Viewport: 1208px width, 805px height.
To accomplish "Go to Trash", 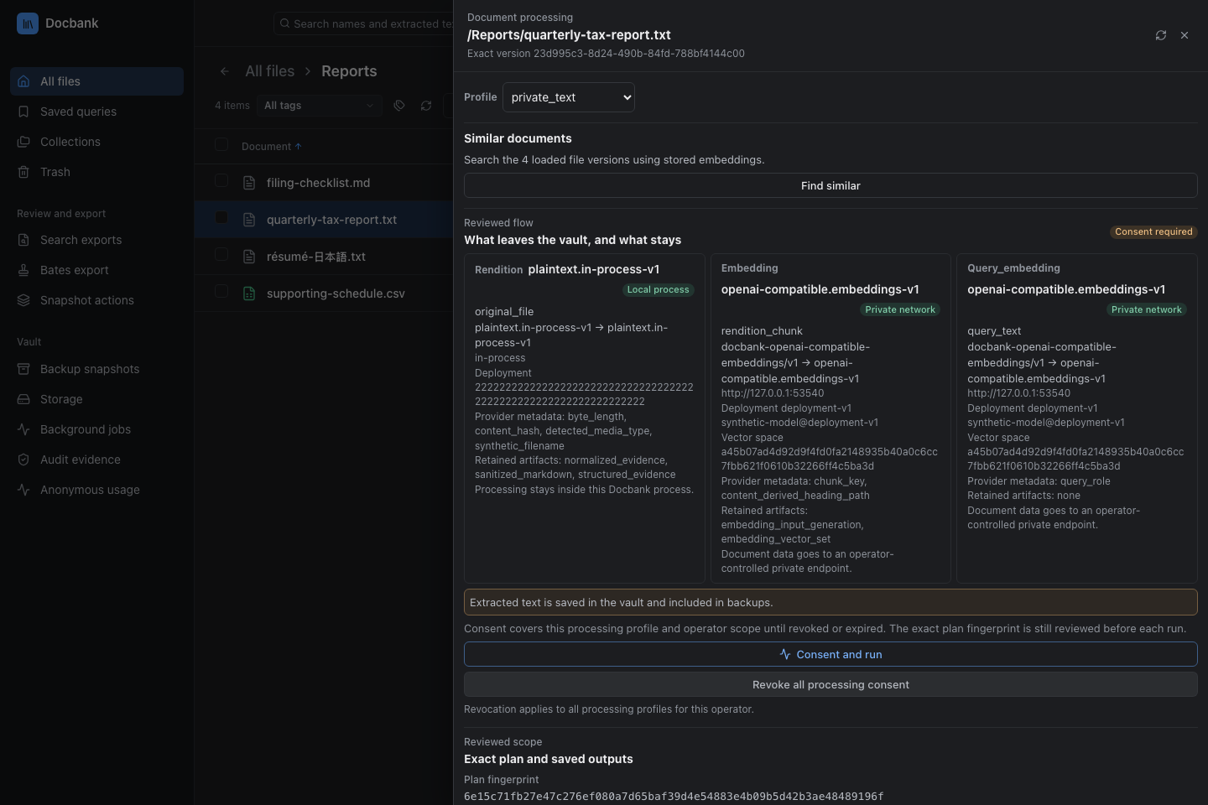I will 96,172.
